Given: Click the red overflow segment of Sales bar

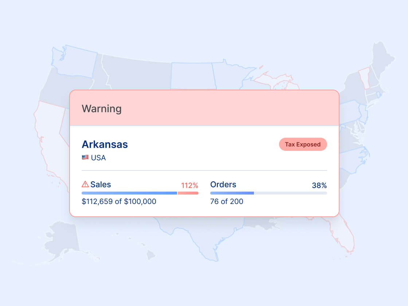Looking at the screenshot, I should (188, 193).
